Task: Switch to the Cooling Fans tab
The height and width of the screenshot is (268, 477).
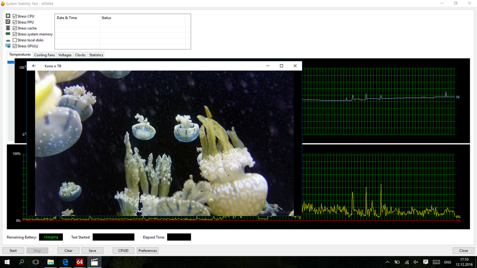Action: 44,55
